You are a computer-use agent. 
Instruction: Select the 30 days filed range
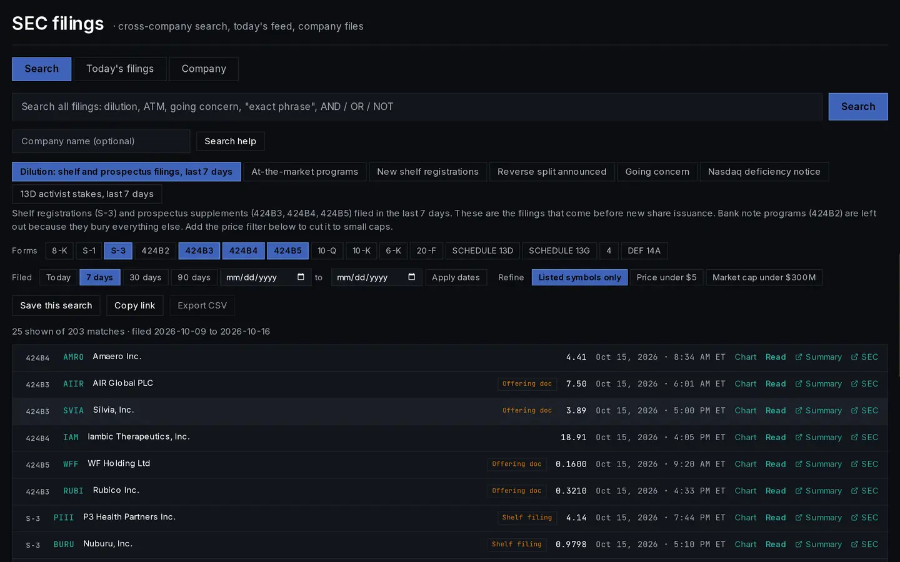coord(146,277)
